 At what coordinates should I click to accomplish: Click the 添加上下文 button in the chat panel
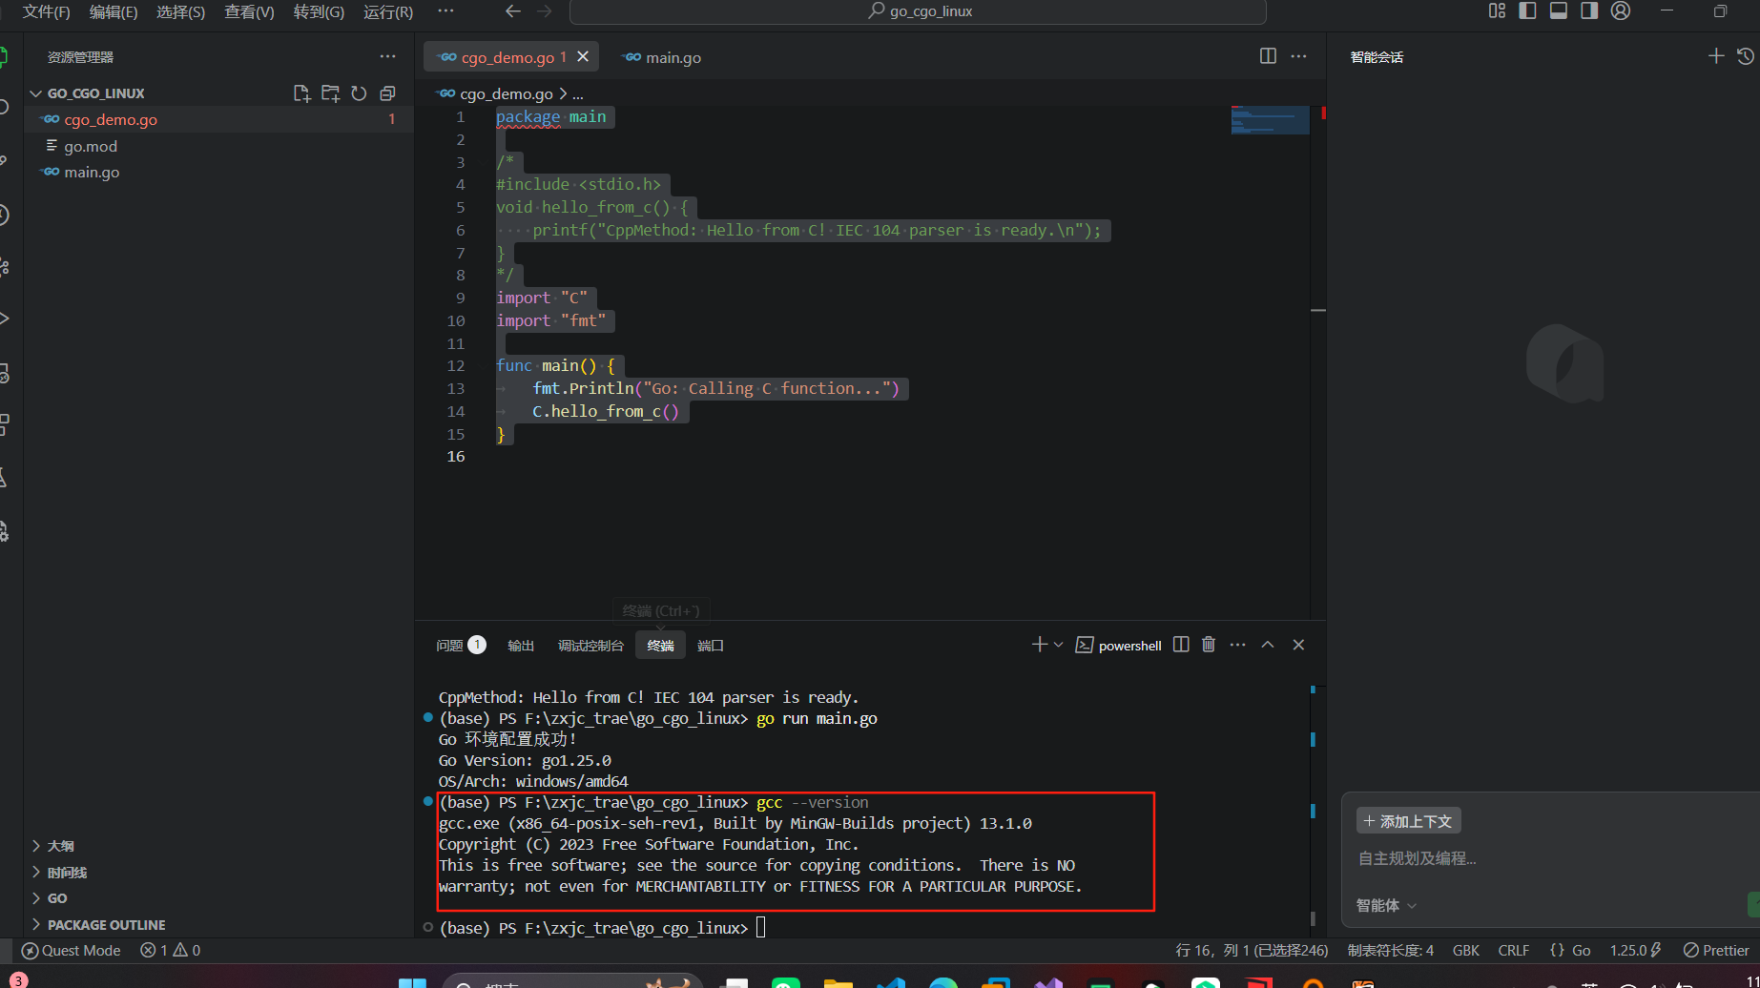[x=1408, y=820]
